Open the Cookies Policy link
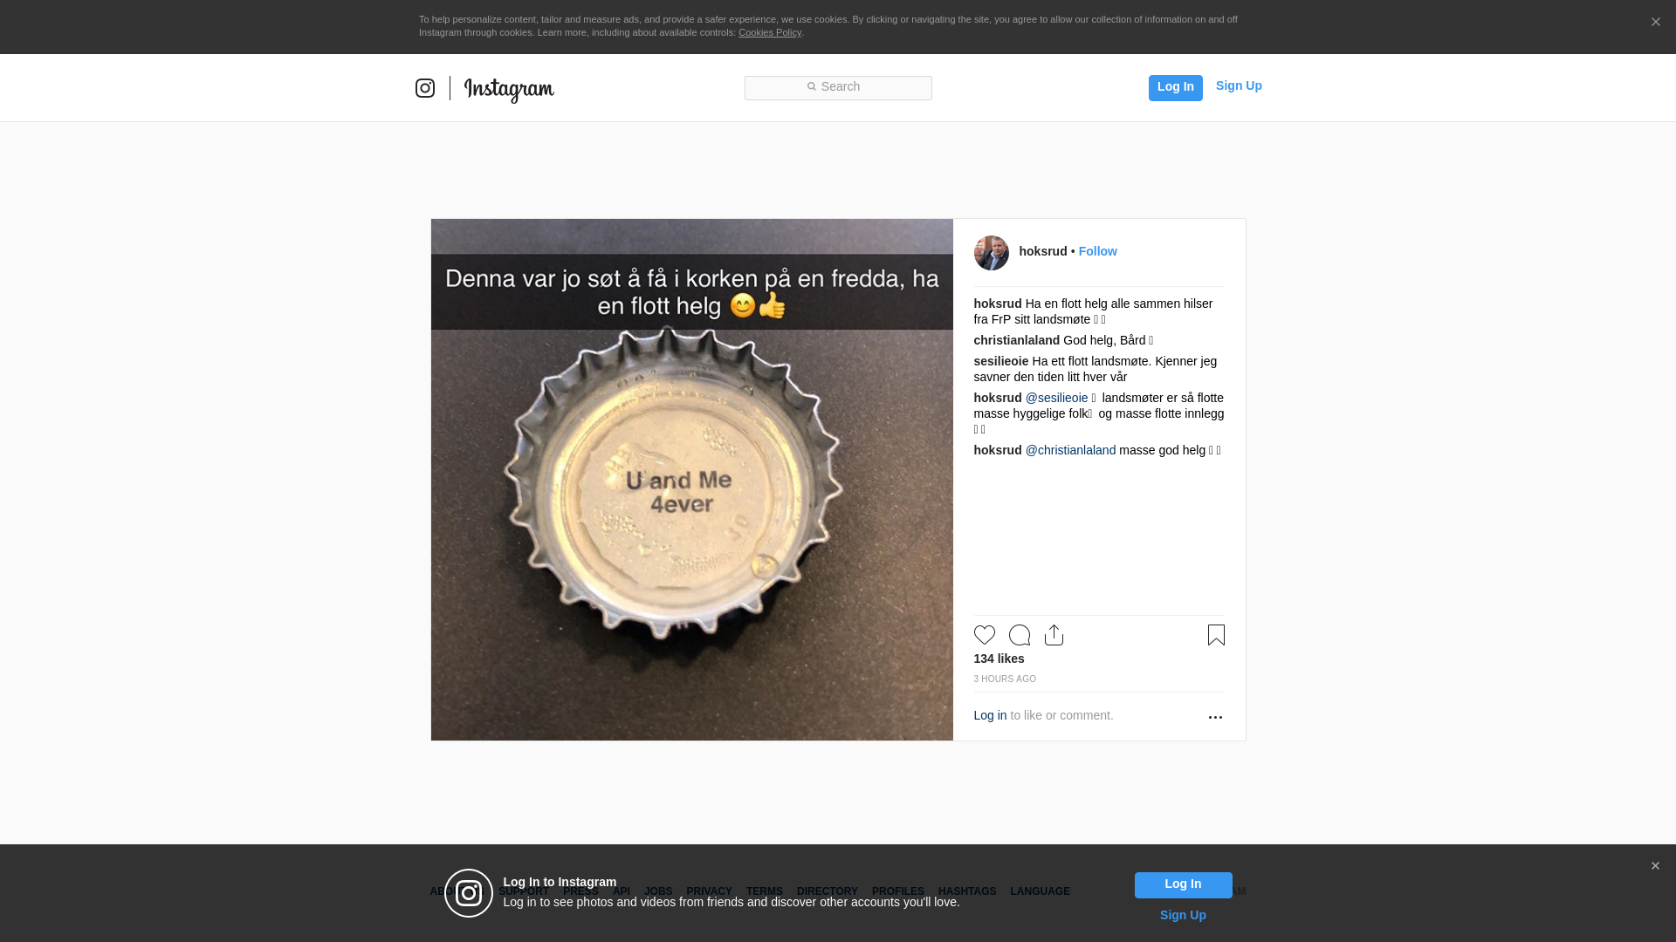 pyautogui.click(x=770, y=32)
